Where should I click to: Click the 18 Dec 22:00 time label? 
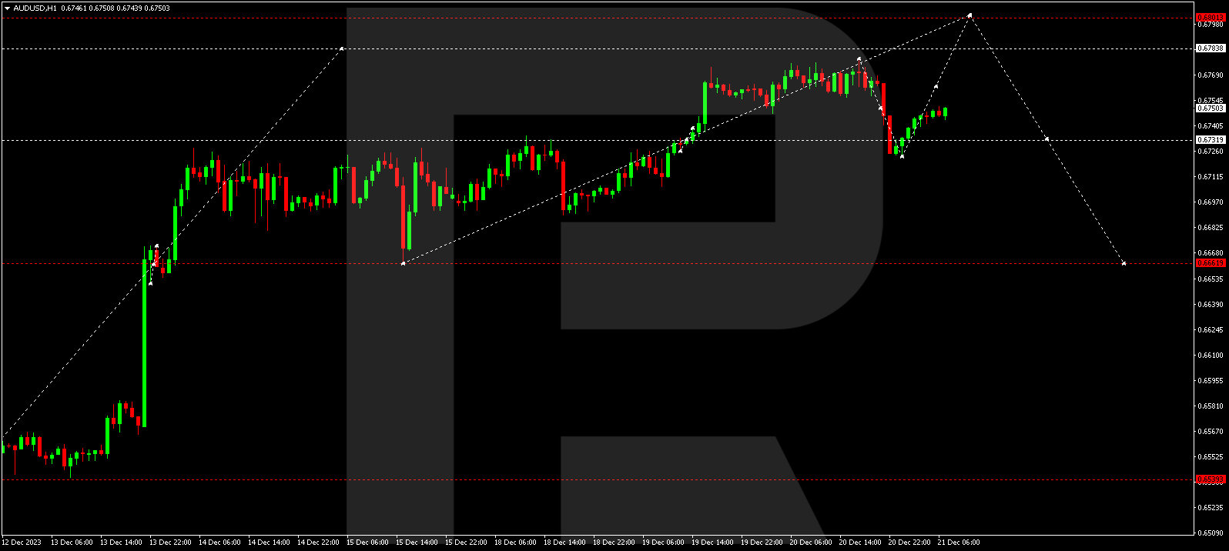coord(614,543)
